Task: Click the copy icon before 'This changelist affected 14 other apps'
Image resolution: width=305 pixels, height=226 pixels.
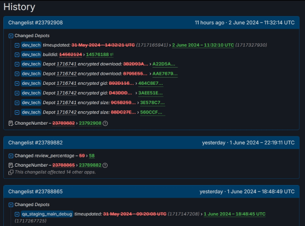Action: [11, 172]
